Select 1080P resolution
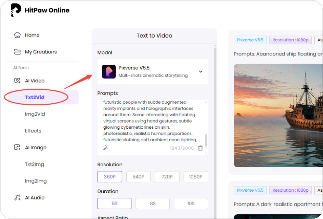This screenshot has height=219, width=323. click(196, 177)
